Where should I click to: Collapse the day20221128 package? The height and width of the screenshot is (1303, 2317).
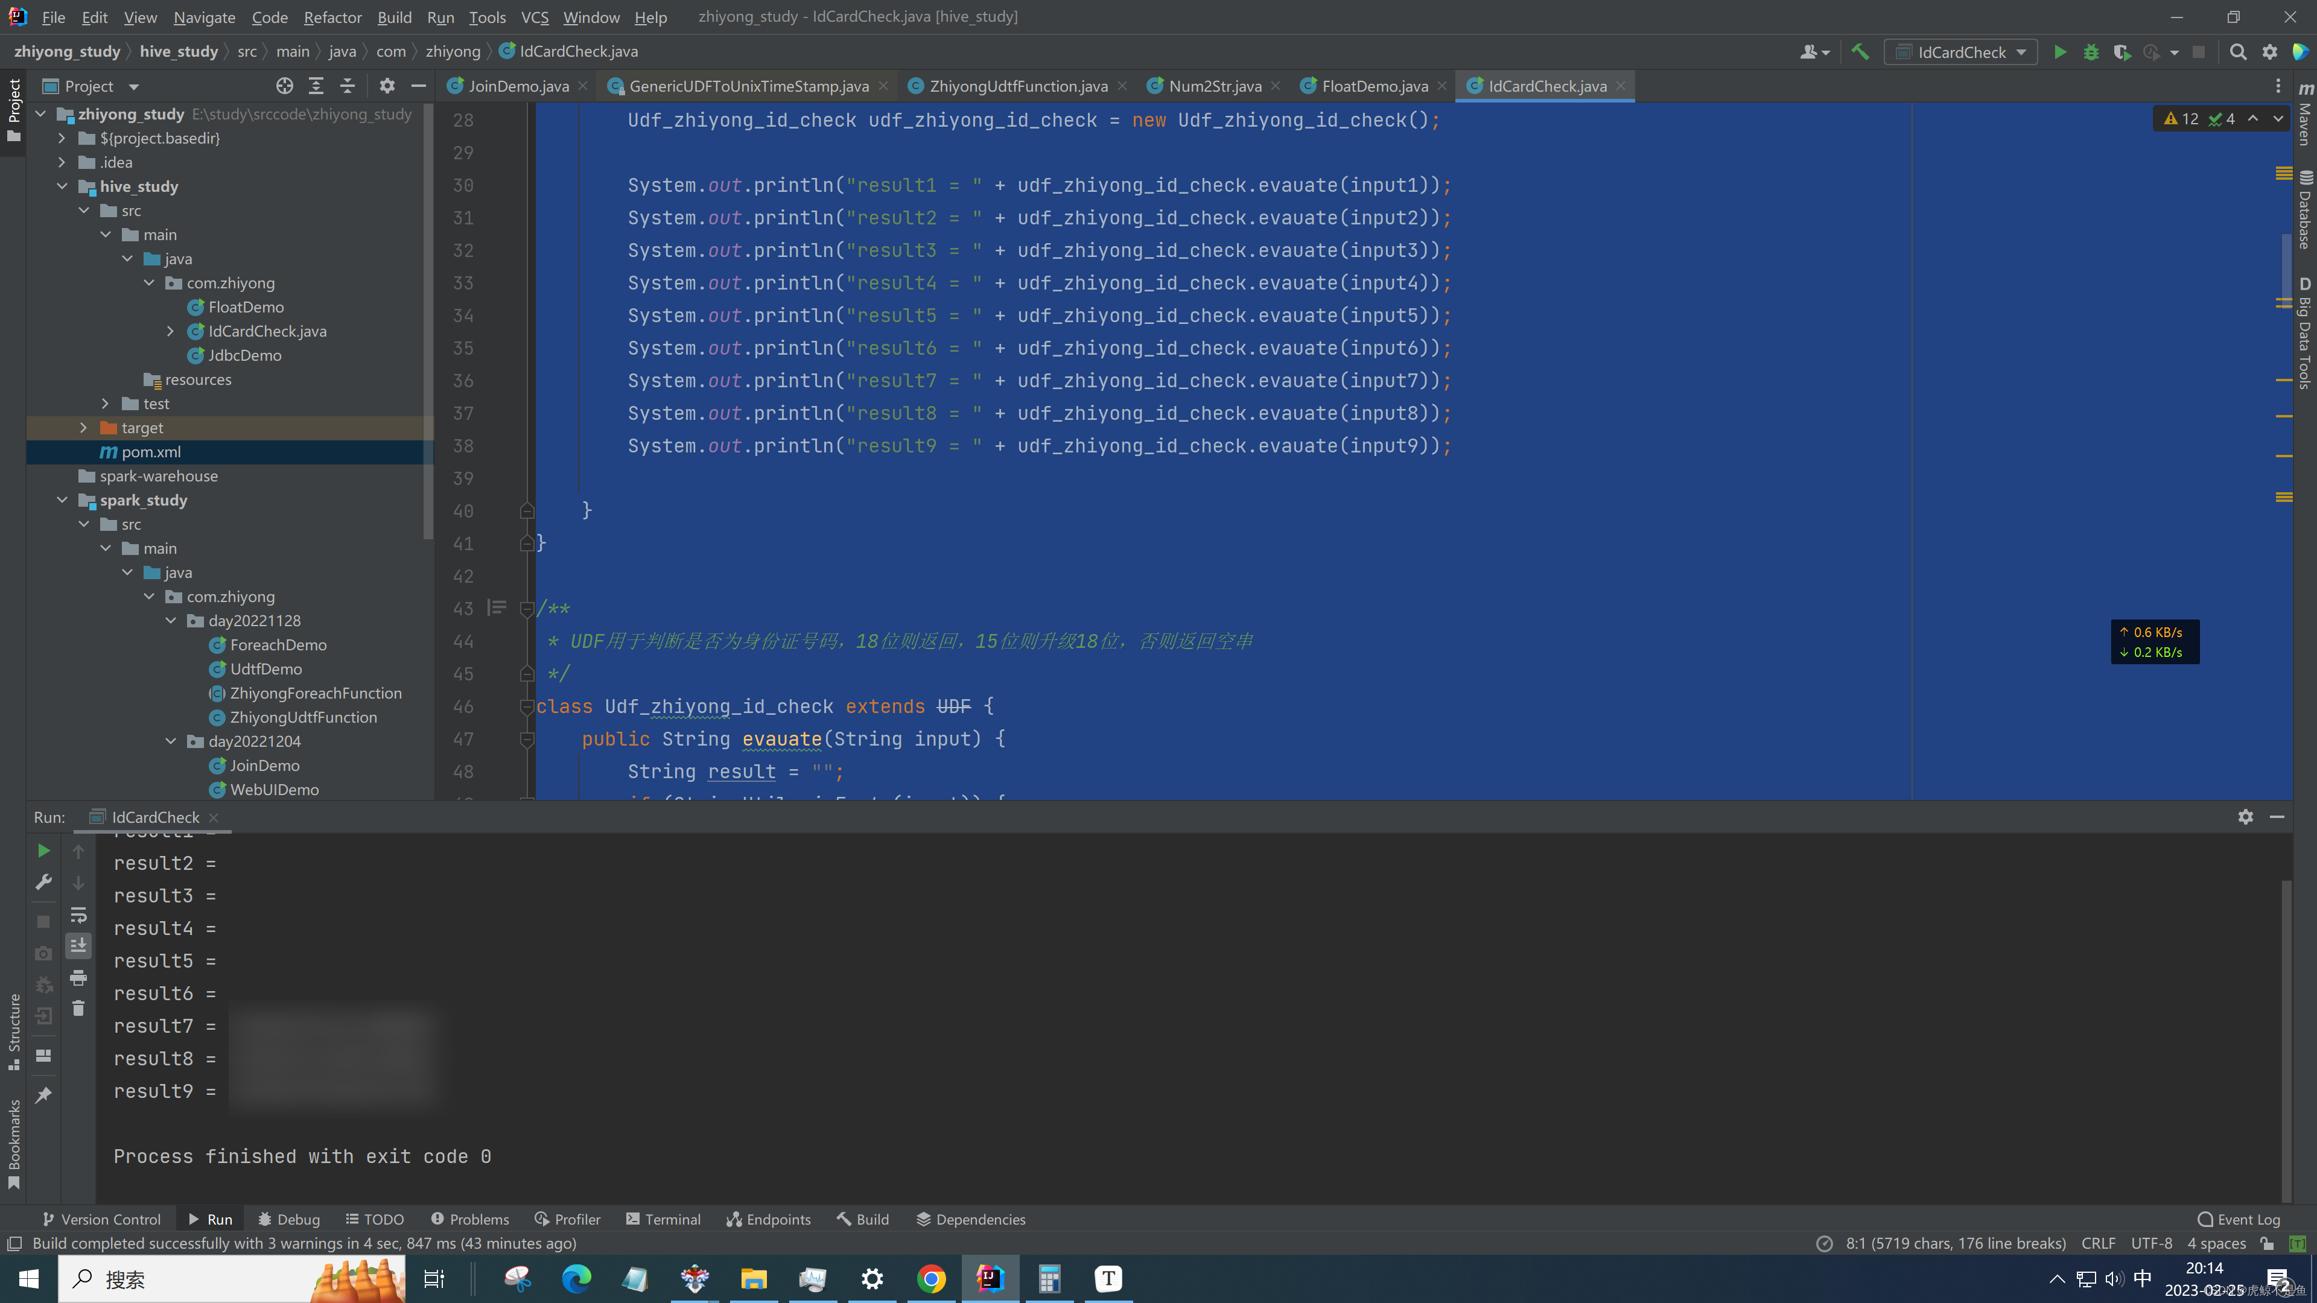171,621
